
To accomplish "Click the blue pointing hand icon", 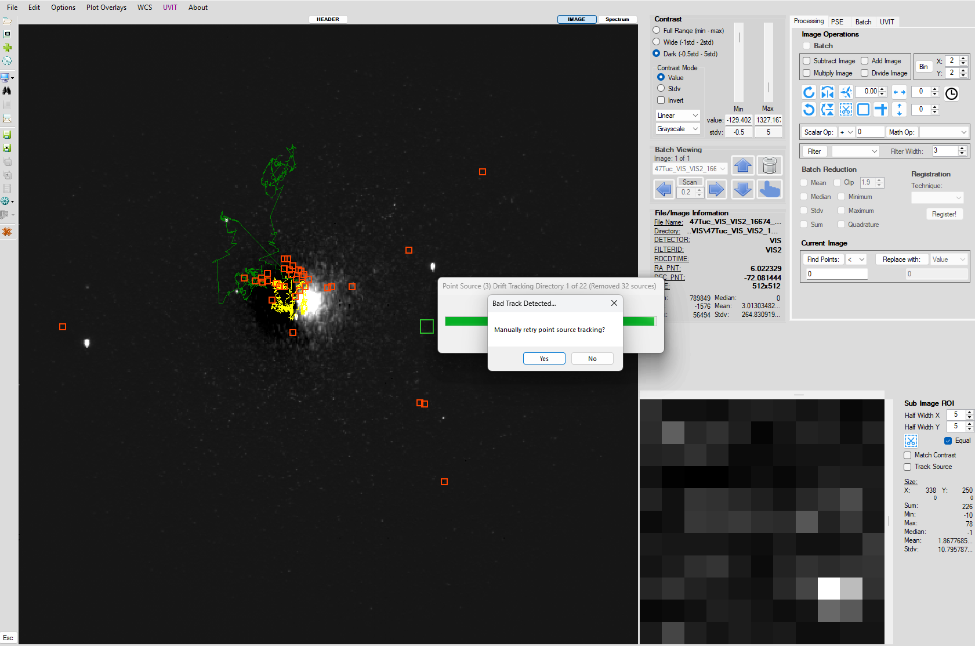I will 769,189.
